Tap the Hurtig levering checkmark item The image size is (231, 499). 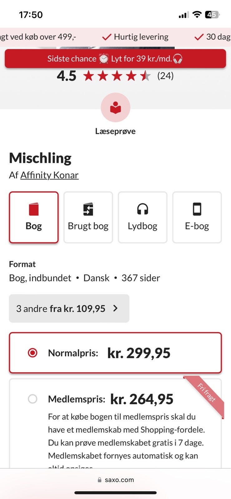(135, 37)
